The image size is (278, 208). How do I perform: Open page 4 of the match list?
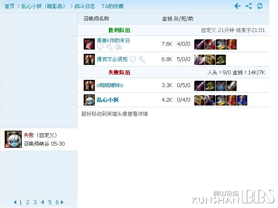coord(42,202)
